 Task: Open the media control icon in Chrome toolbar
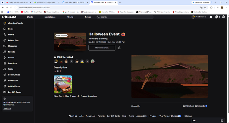(x=218, y=7)
